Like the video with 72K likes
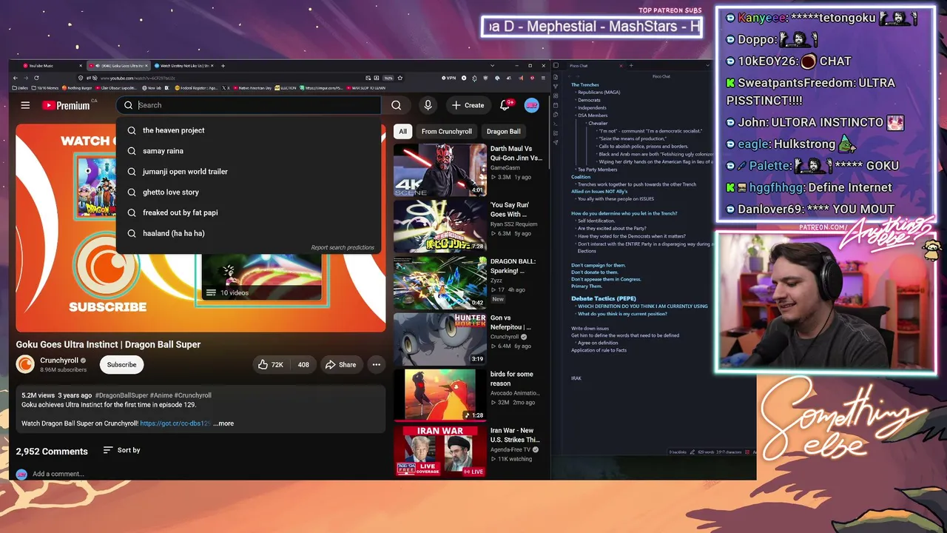947x533 pixels. [x=271, y=364]
